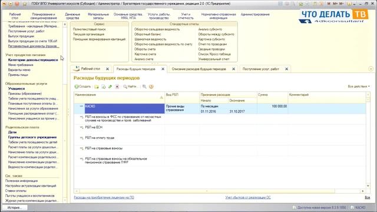Click the new version available notification
Screen dimensions: 377x212
pos(319,207)
